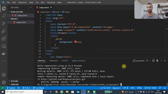
Task: Open the Run and Debug view
Action: coord(4,31)
